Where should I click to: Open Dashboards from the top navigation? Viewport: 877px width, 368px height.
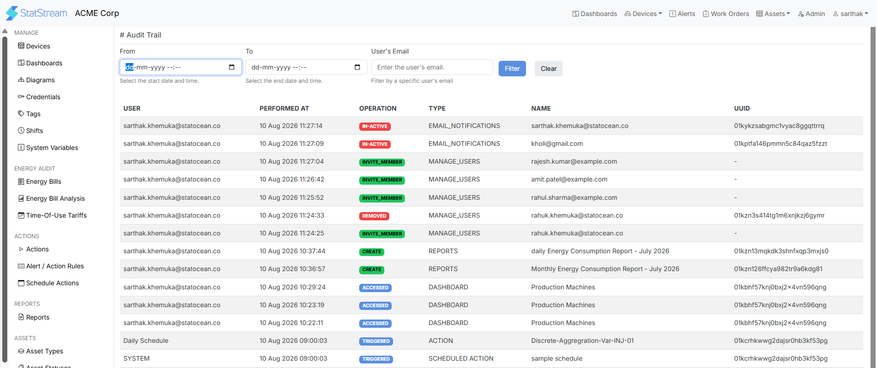click(x=595, y=14)
